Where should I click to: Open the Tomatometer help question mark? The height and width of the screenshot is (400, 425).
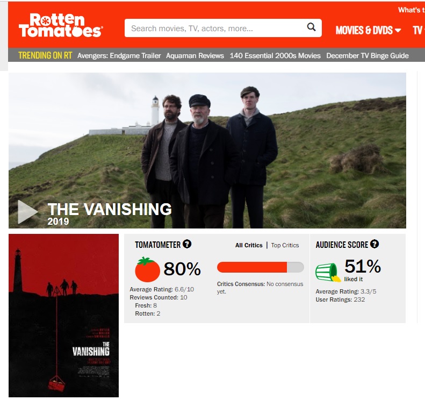tap(187, 244)
